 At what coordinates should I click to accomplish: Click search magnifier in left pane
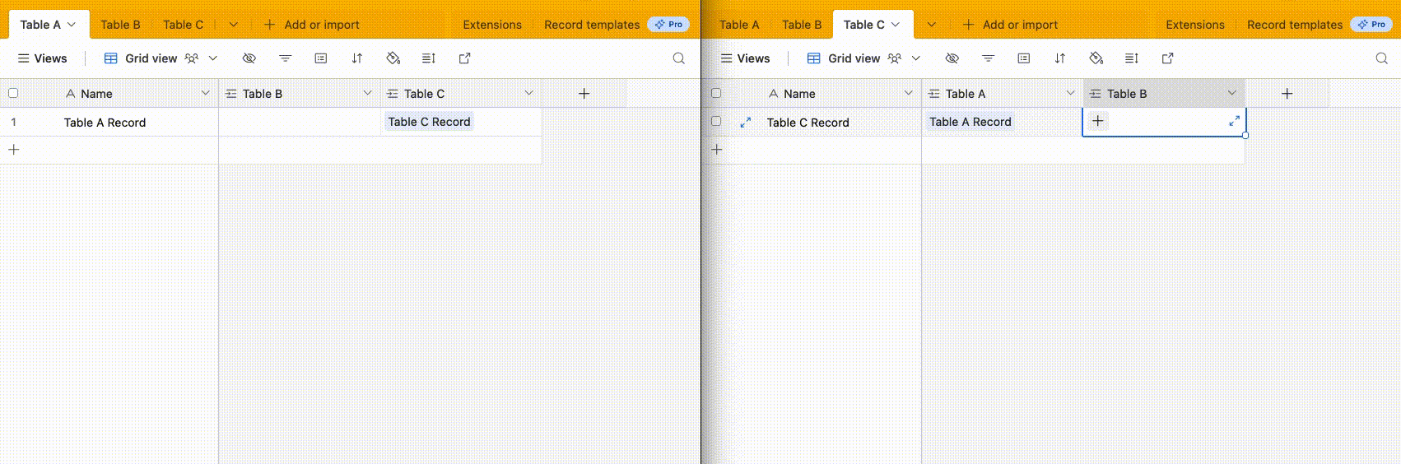coord(678,58)
